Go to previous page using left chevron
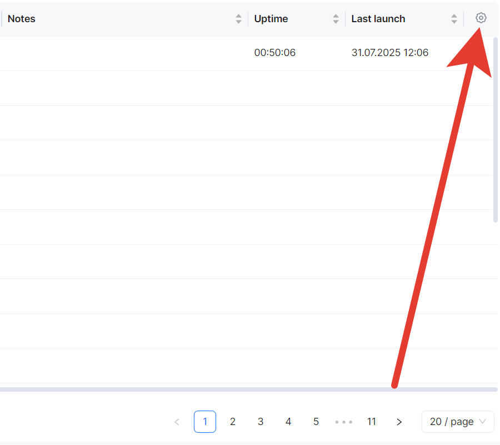 click(177, 422)
